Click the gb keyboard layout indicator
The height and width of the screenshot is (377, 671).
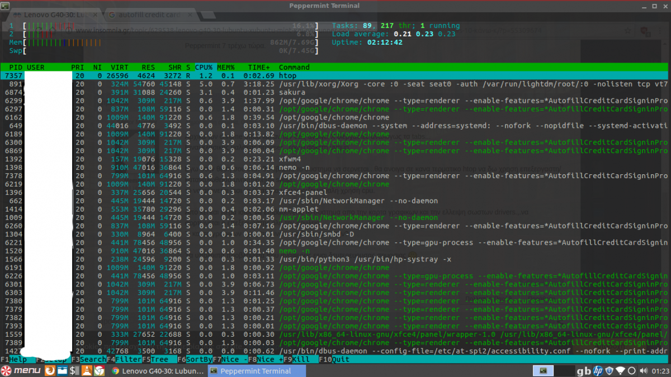pos(584,371)
